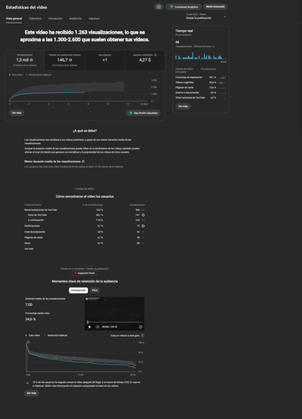Click the circle icon on Inicio de YouTube row
Screen dimensions: 302x419
[x=143, y=215]
